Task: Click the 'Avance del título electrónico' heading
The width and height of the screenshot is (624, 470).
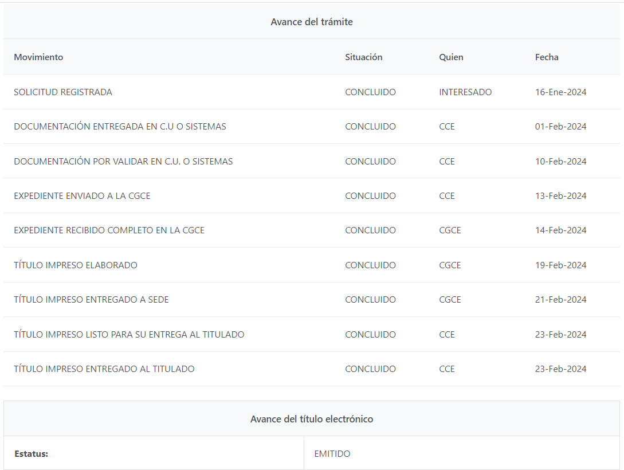Action: tap(312, 419)
